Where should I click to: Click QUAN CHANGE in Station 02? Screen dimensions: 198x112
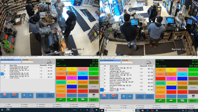[40, 96]
